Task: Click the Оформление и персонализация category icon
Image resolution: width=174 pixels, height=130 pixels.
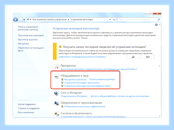Action: click(x=56, y=104)
